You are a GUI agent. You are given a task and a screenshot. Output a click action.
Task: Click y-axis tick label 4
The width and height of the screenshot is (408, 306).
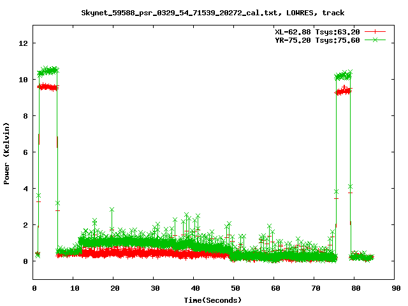tap(25, 189)
